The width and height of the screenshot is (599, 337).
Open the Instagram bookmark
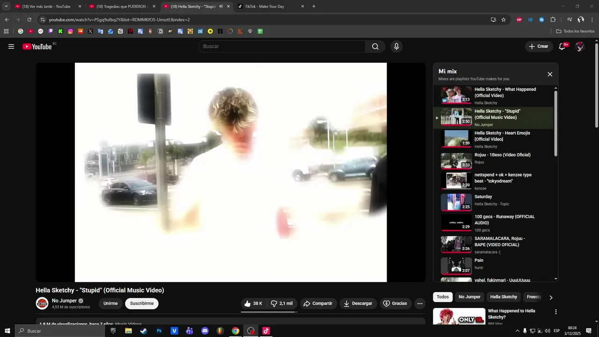(71, 31)
